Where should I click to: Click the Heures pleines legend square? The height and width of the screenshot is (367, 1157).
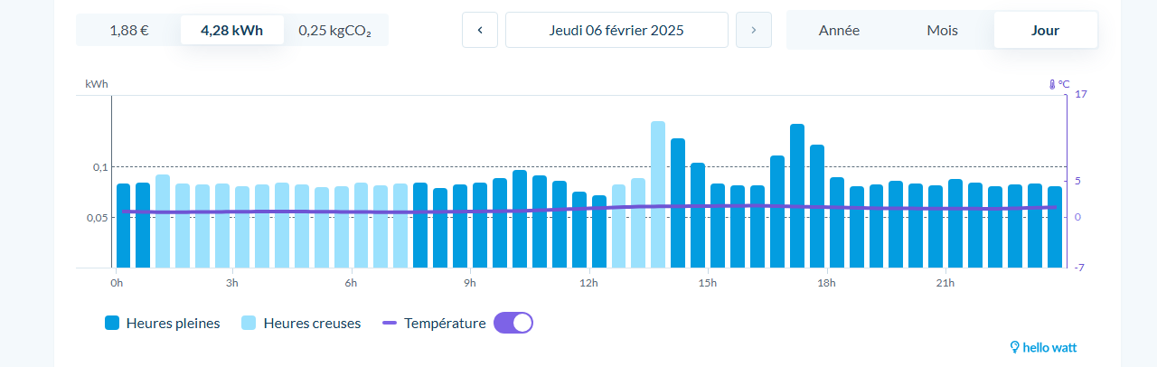(112, 323)
